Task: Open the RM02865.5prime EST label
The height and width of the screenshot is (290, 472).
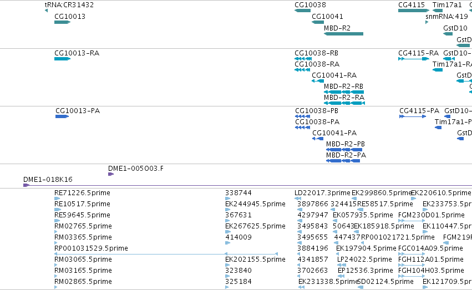Action: click(83, 282)
